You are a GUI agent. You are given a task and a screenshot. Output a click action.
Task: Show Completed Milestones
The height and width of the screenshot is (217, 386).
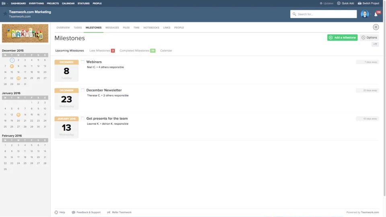(x=138, y=51)
